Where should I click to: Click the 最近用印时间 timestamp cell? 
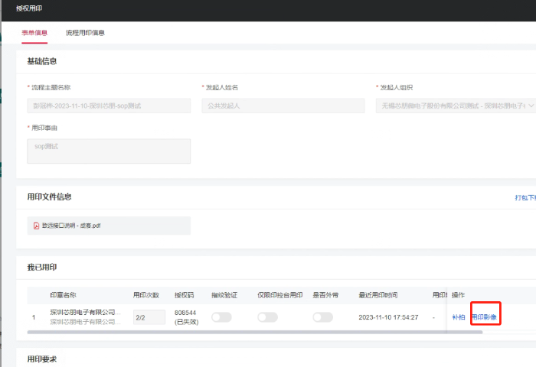pos(388,317)
